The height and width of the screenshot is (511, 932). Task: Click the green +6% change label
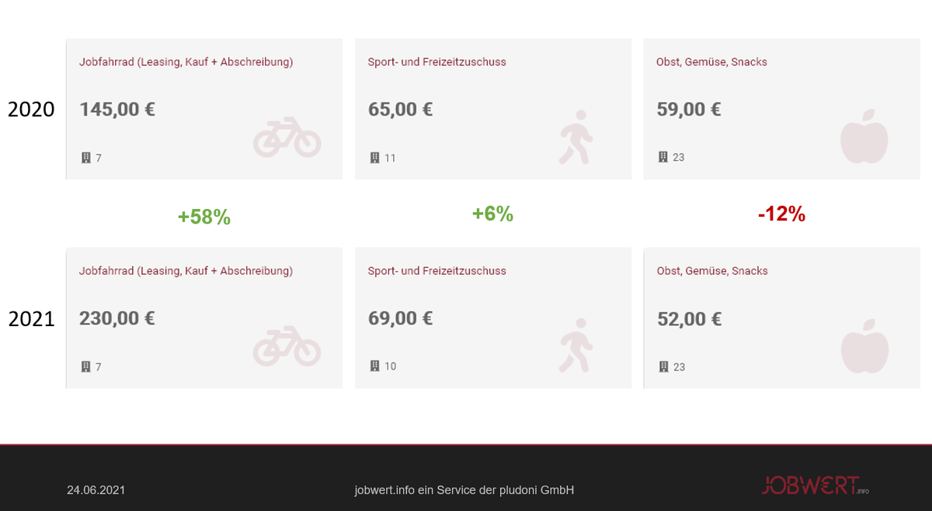coord(492,214)
